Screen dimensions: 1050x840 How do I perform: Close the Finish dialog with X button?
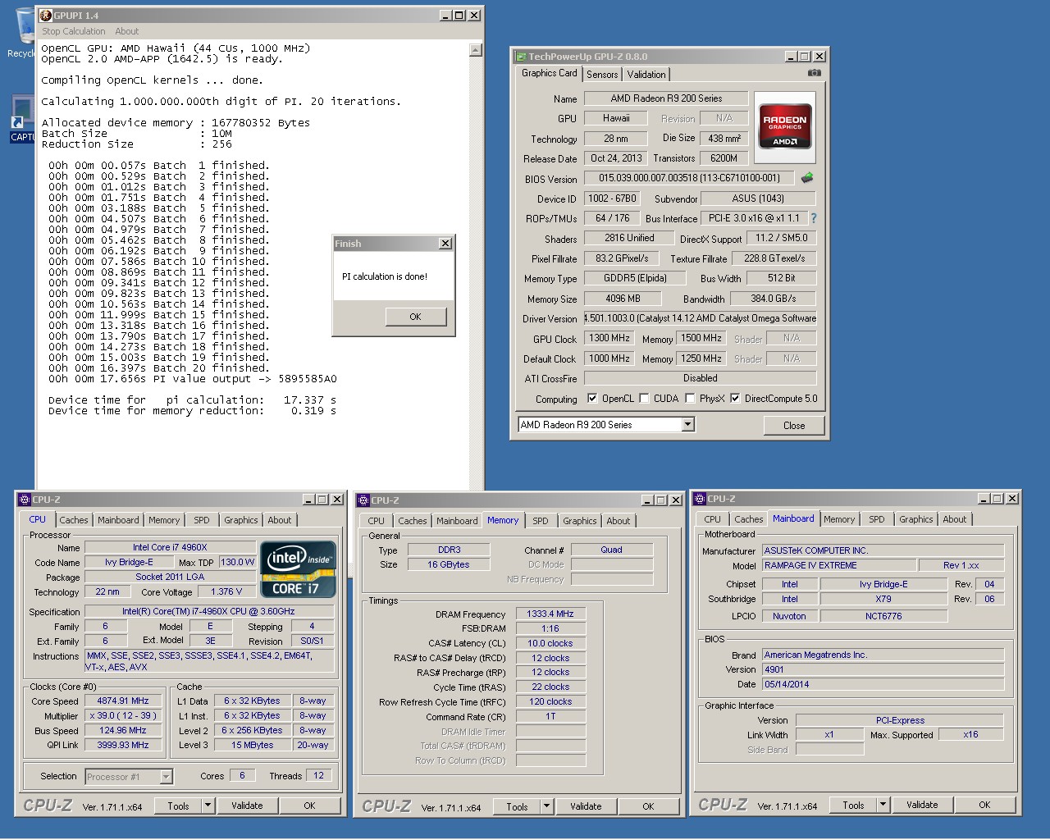click(x=445, y=244)
